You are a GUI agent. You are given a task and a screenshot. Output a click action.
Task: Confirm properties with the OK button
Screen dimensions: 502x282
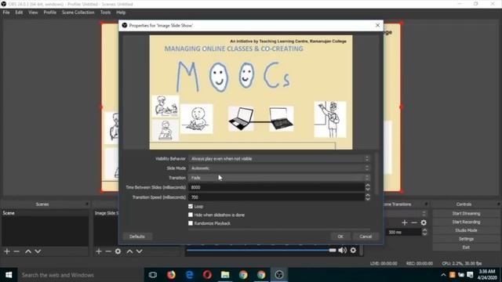click(x=340, y=237)
